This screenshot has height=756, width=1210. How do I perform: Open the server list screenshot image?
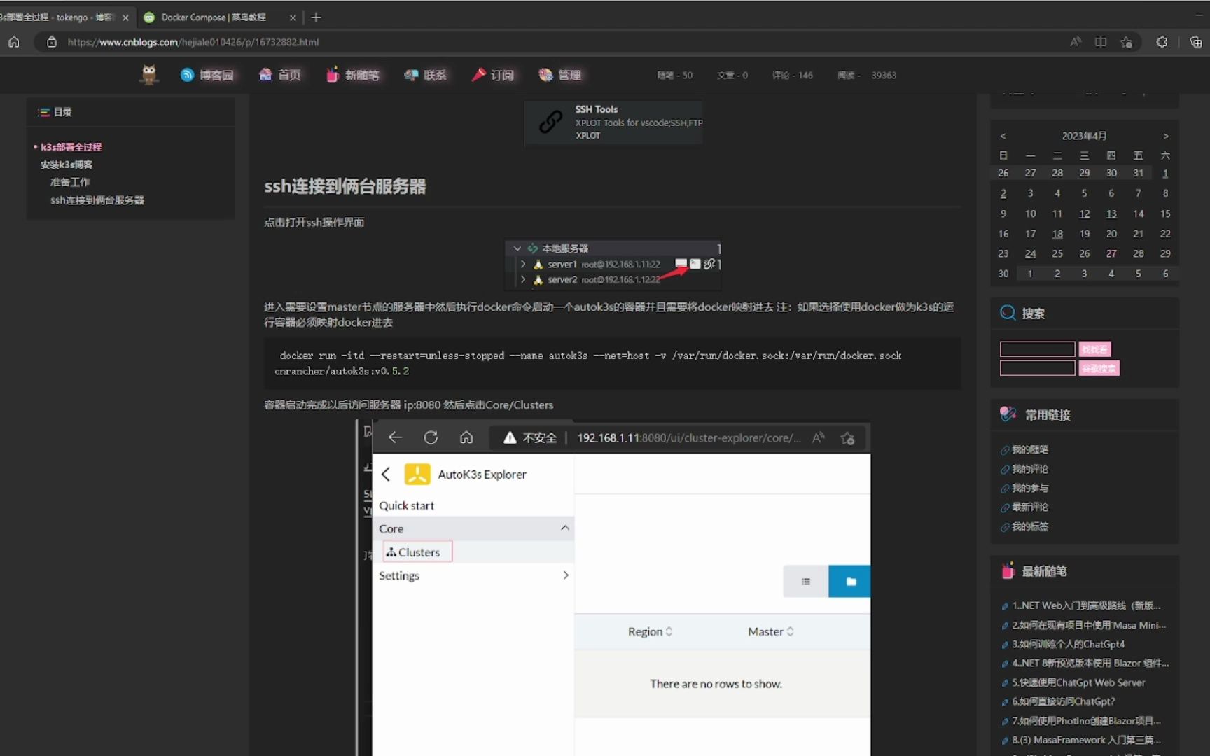(613, 265)
